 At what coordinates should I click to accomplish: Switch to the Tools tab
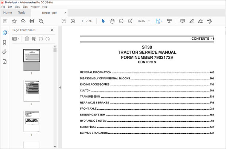pyautogui.click(x=22, y=13)
